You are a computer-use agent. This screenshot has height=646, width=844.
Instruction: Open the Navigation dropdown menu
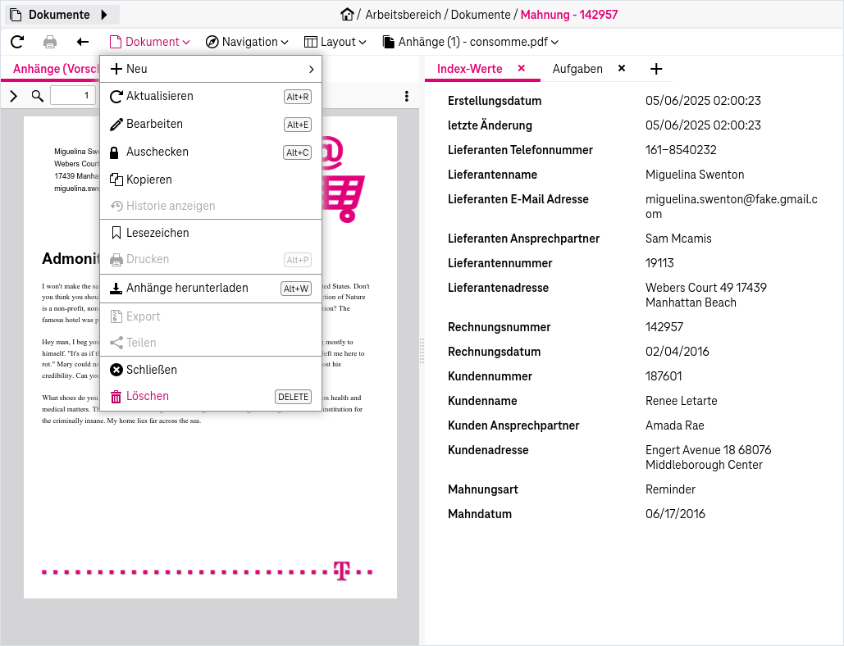(x=247, y=42)
